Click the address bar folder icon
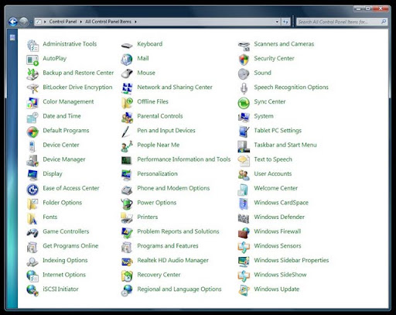The width and height of the screenshot is (396, 315). [x=38, y=22]
